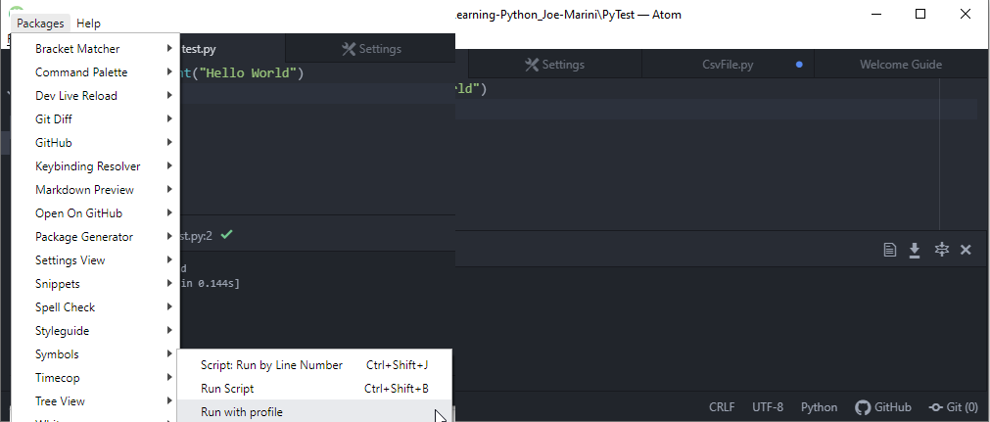Click the CRLF line ending selector
The width and height of the screenshot is (990, 422).
pyautogui.click(x=722, y=407)
